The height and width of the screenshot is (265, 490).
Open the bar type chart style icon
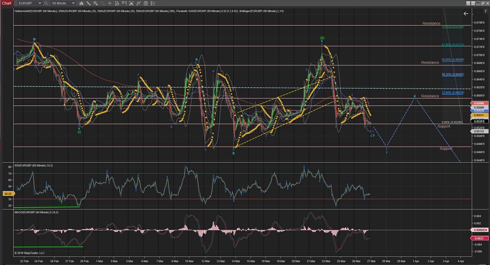pyautogui.click(x=82, y=3)
